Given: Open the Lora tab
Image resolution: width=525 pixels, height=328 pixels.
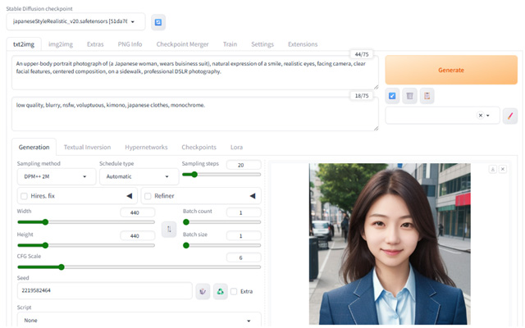Looking at the screenshot, I should [x=236, y=147].
